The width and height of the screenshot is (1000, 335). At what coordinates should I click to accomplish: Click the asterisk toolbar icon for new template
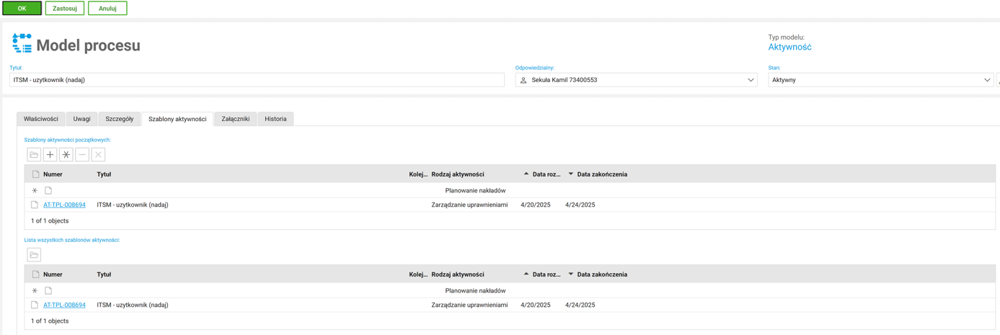(x=66, y=155)
